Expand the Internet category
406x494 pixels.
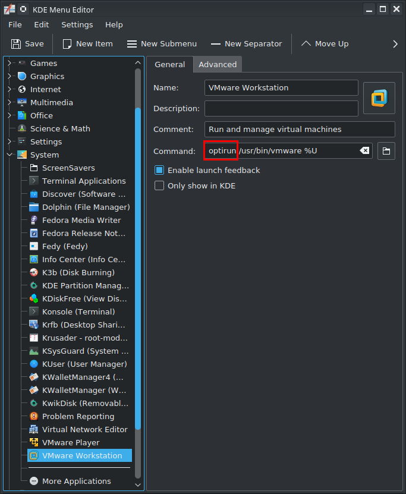pyautogui.click(x=9, y=90)
